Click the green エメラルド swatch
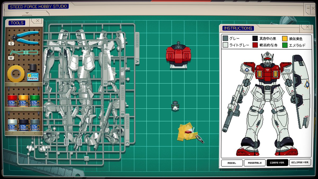This screenshot has width=318, height=179. pos(285,45)
